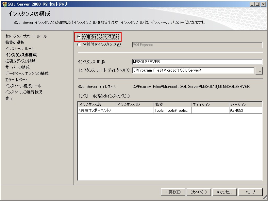Click 完了 in the step list

pos(9,98)
